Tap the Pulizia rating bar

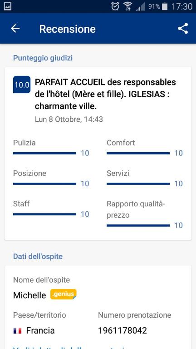[x=44, y=153]
